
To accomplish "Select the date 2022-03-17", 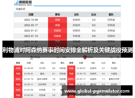I will (31, 25).
